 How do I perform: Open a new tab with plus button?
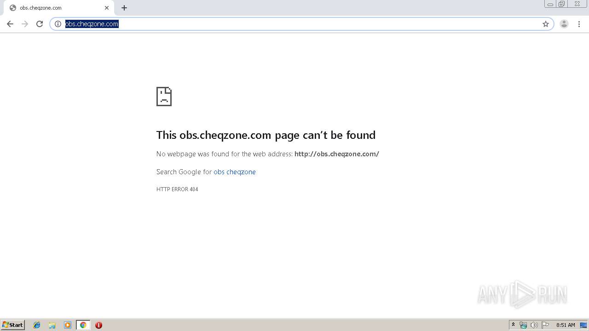[124, 8]
